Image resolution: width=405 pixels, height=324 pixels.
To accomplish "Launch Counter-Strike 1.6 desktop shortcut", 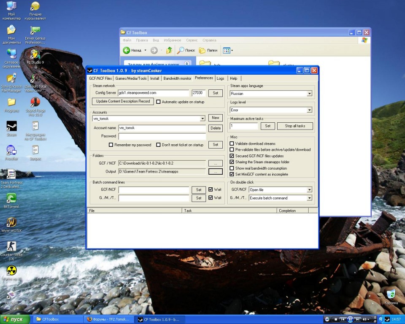I will 11,247.
